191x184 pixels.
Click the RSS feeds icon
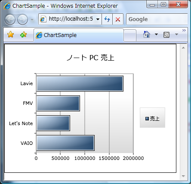[x=166, y=35]
